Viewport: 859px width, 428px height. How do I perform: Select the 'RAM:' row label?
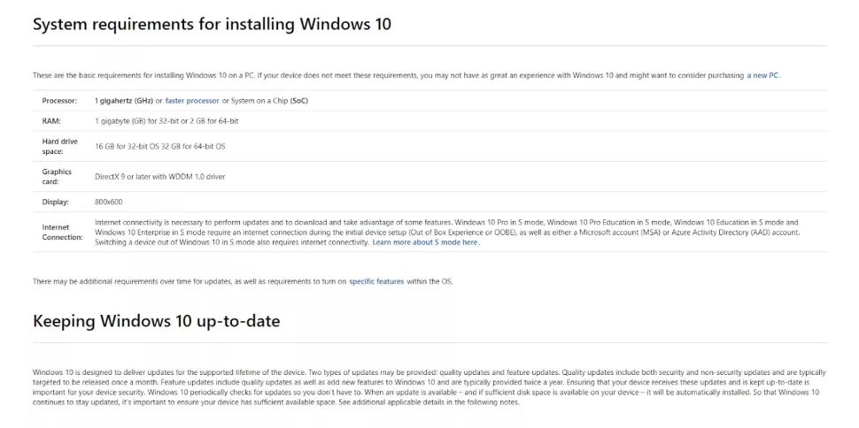point(51,121)
